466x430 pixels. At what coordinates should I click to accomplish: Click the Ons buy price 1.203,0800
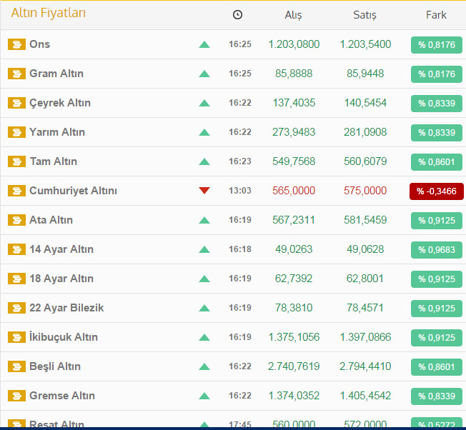pos(294,44)
